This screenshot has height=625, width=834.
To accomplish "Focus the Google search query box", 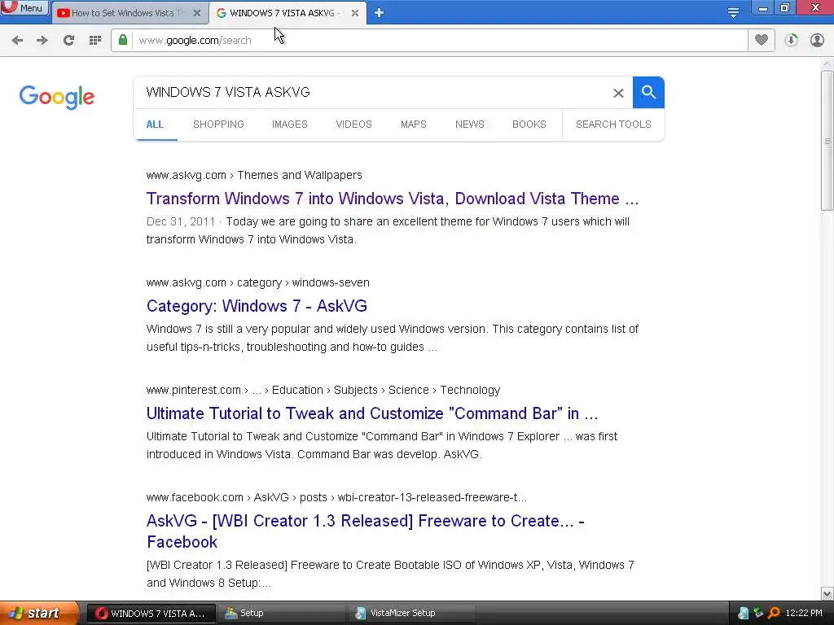I will 372,93.
